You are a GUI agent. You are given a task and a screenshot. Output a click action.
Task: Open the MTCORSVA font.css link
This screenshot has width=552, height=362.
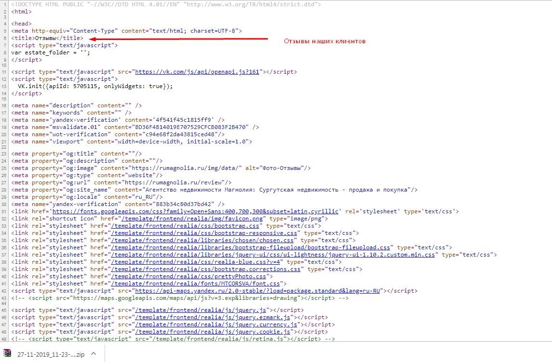195,284
